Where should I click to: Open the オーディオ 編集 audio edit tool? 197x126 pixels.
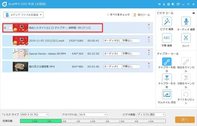coord(186,21)
